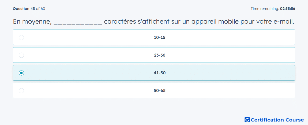Click the highlighted "41-50" answer label
Image resolution: width=308 pixels, height=125 pixels.
[x=160, y=73]
